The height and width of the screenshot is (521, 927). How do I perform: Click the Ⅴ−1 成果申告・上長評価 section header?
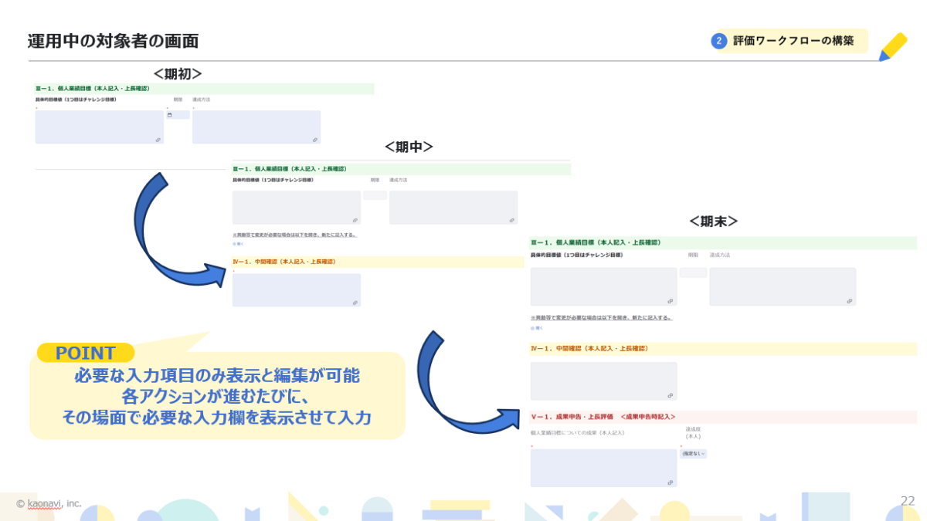pyautogui.click(x=603, y=416)
